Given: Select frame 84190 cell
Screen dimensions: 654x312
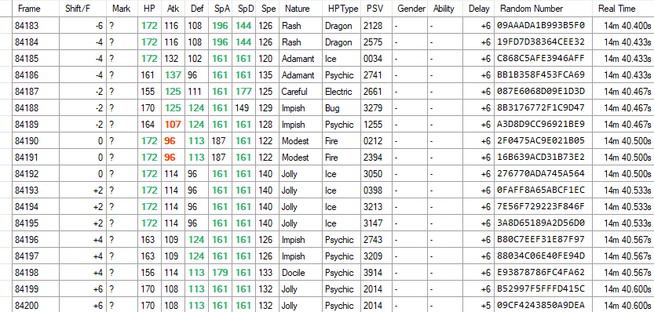Looking at the screenshot, I should point(35,141).
